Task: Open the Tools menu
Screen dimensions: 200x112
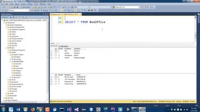Action: (x=36, y=4)
